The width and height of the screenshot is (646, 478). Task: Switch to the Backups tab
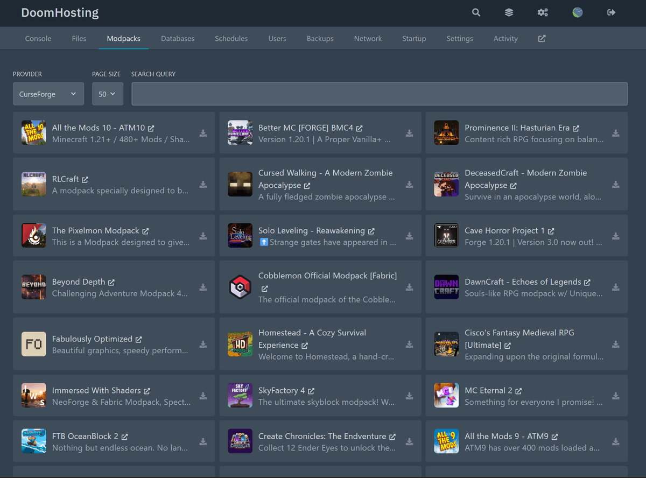(x=320, y=38)
